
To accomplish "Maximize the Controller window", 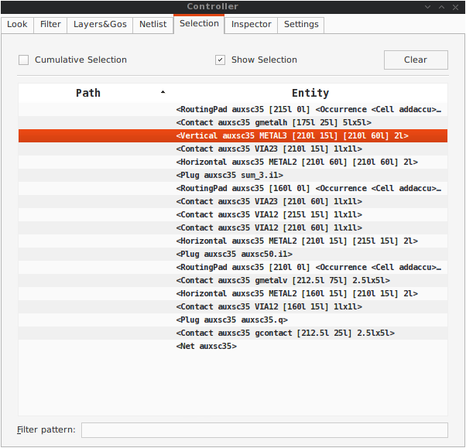I will coord(441,7).
